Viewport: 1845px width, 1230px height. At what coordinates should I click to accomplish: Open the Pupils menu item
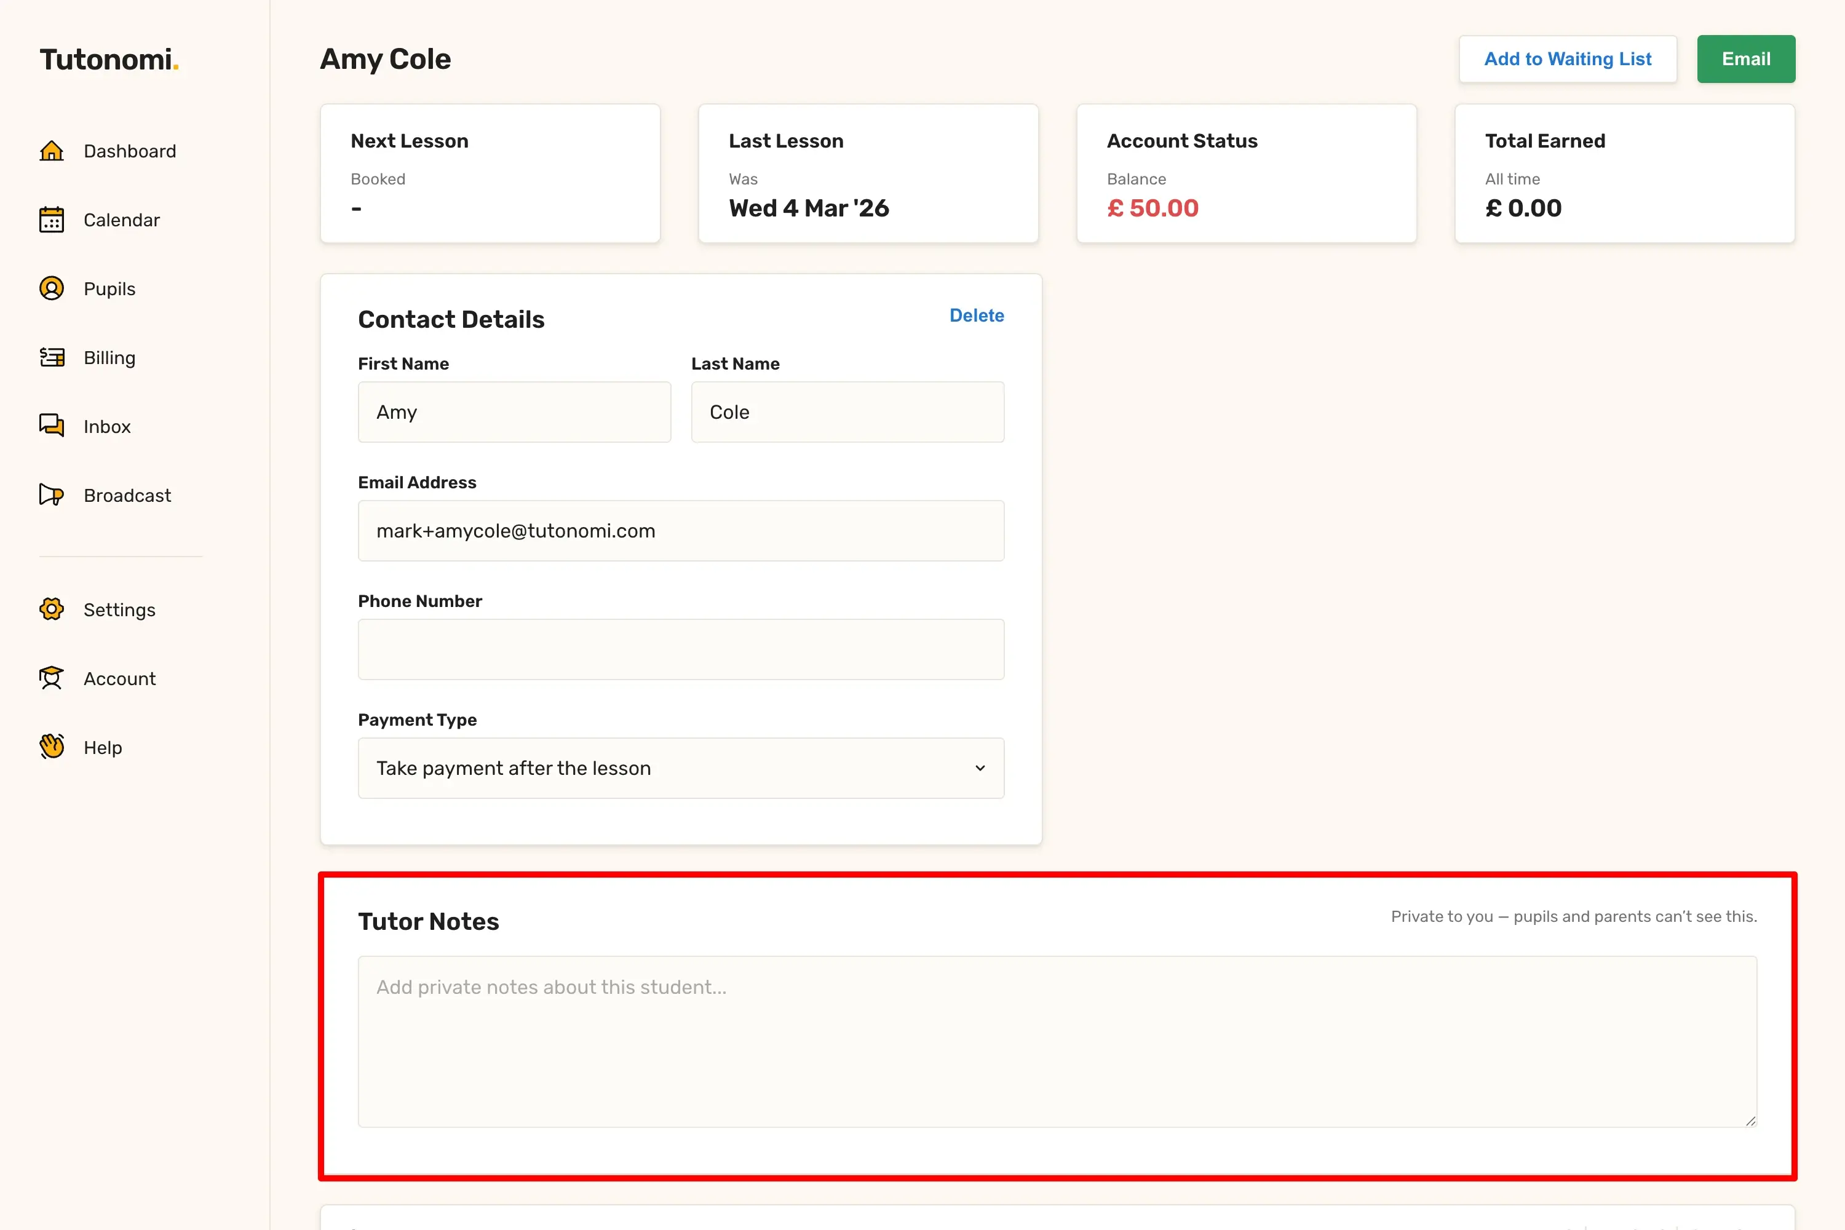(110, 288)
